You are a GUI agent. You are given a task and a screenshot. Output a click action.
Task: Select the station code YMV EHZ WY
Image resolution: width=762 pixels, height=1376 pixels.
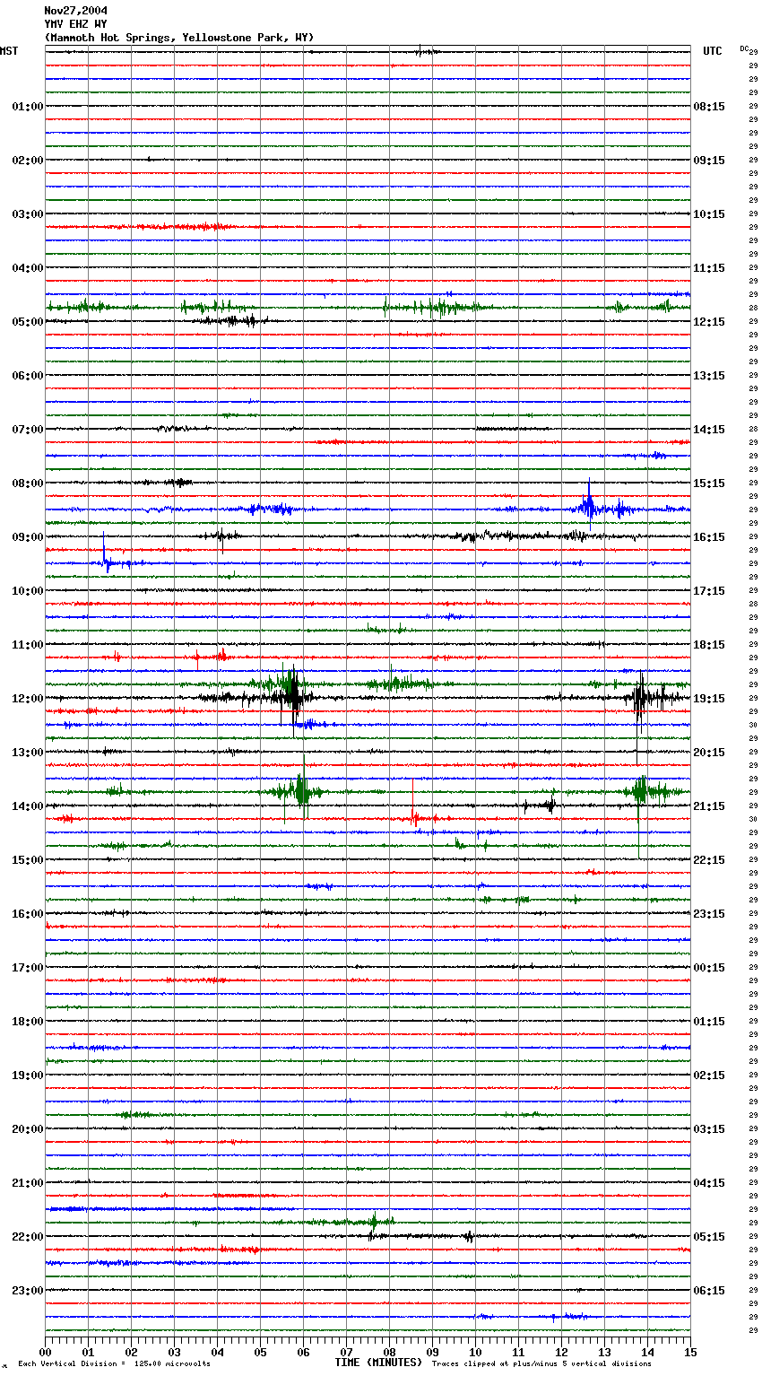[75, 24]
